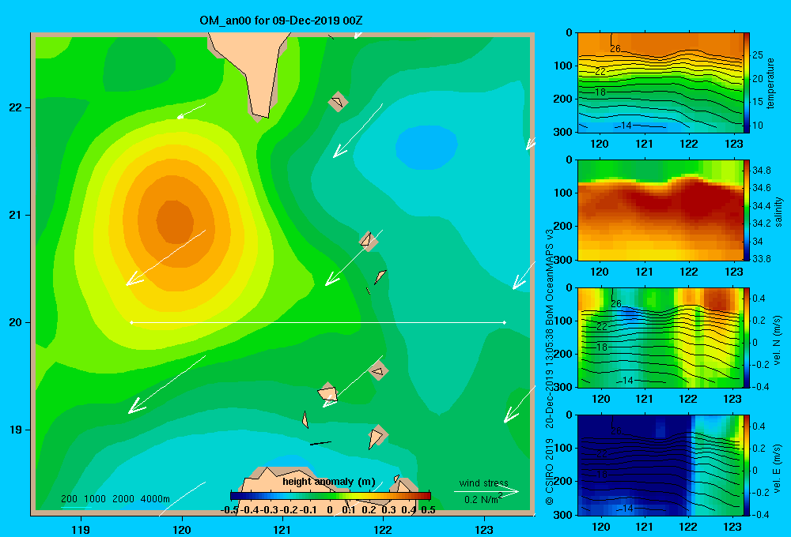Click the white transect line on the map

point(318,322)
